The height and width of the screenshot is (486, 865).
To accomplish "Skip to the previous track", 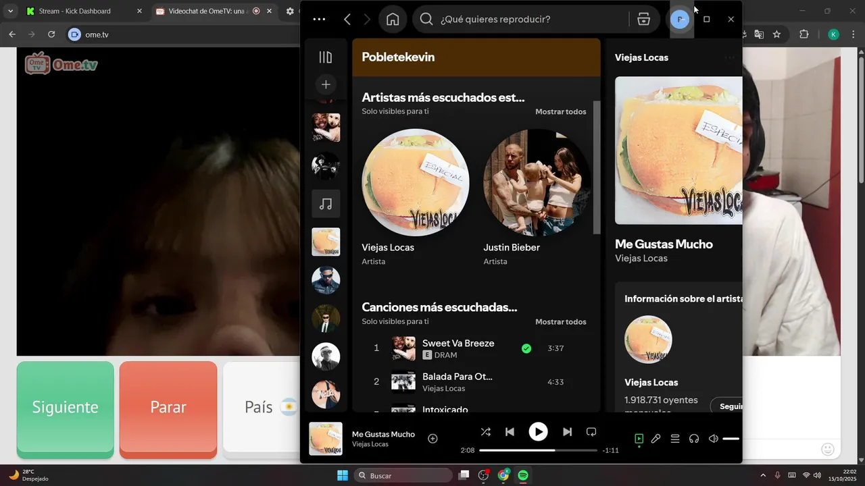I will [x=510, y=432].
